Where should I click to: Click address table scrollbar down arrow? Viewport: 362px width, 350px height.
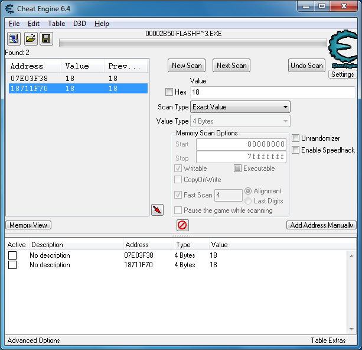(351, 329)
